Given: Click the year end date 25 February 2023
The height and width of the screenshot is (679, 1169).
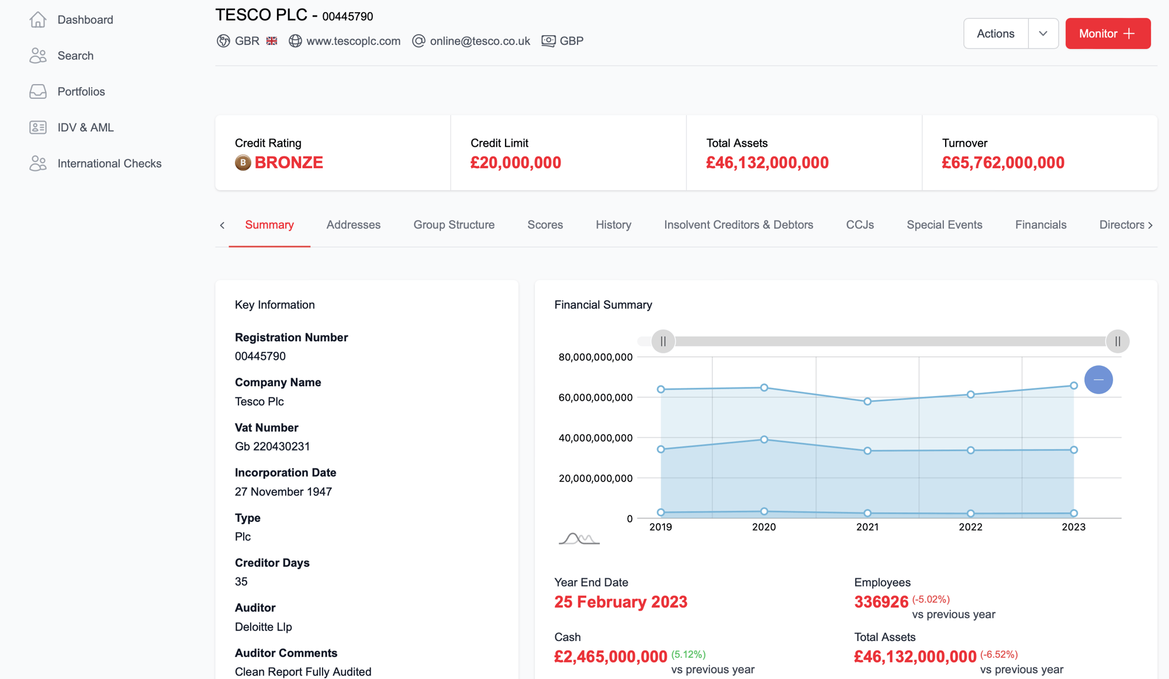Looking at the screenshot, I should pos(621,602).
